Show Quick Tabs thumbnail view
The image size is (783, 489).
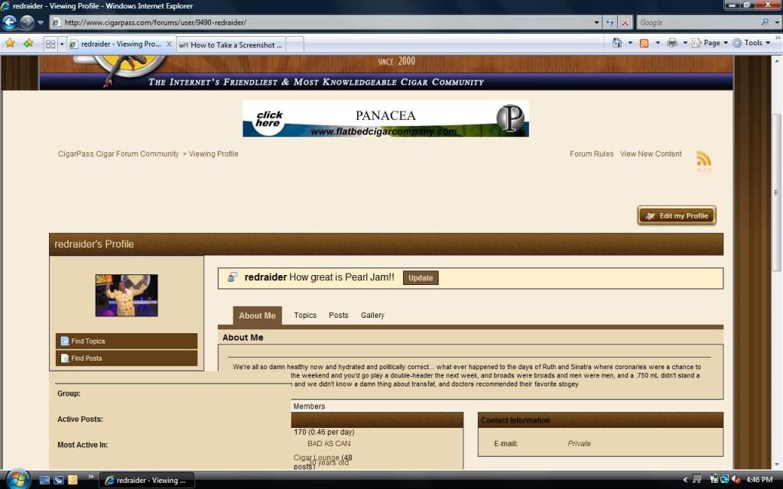(50, 44)
